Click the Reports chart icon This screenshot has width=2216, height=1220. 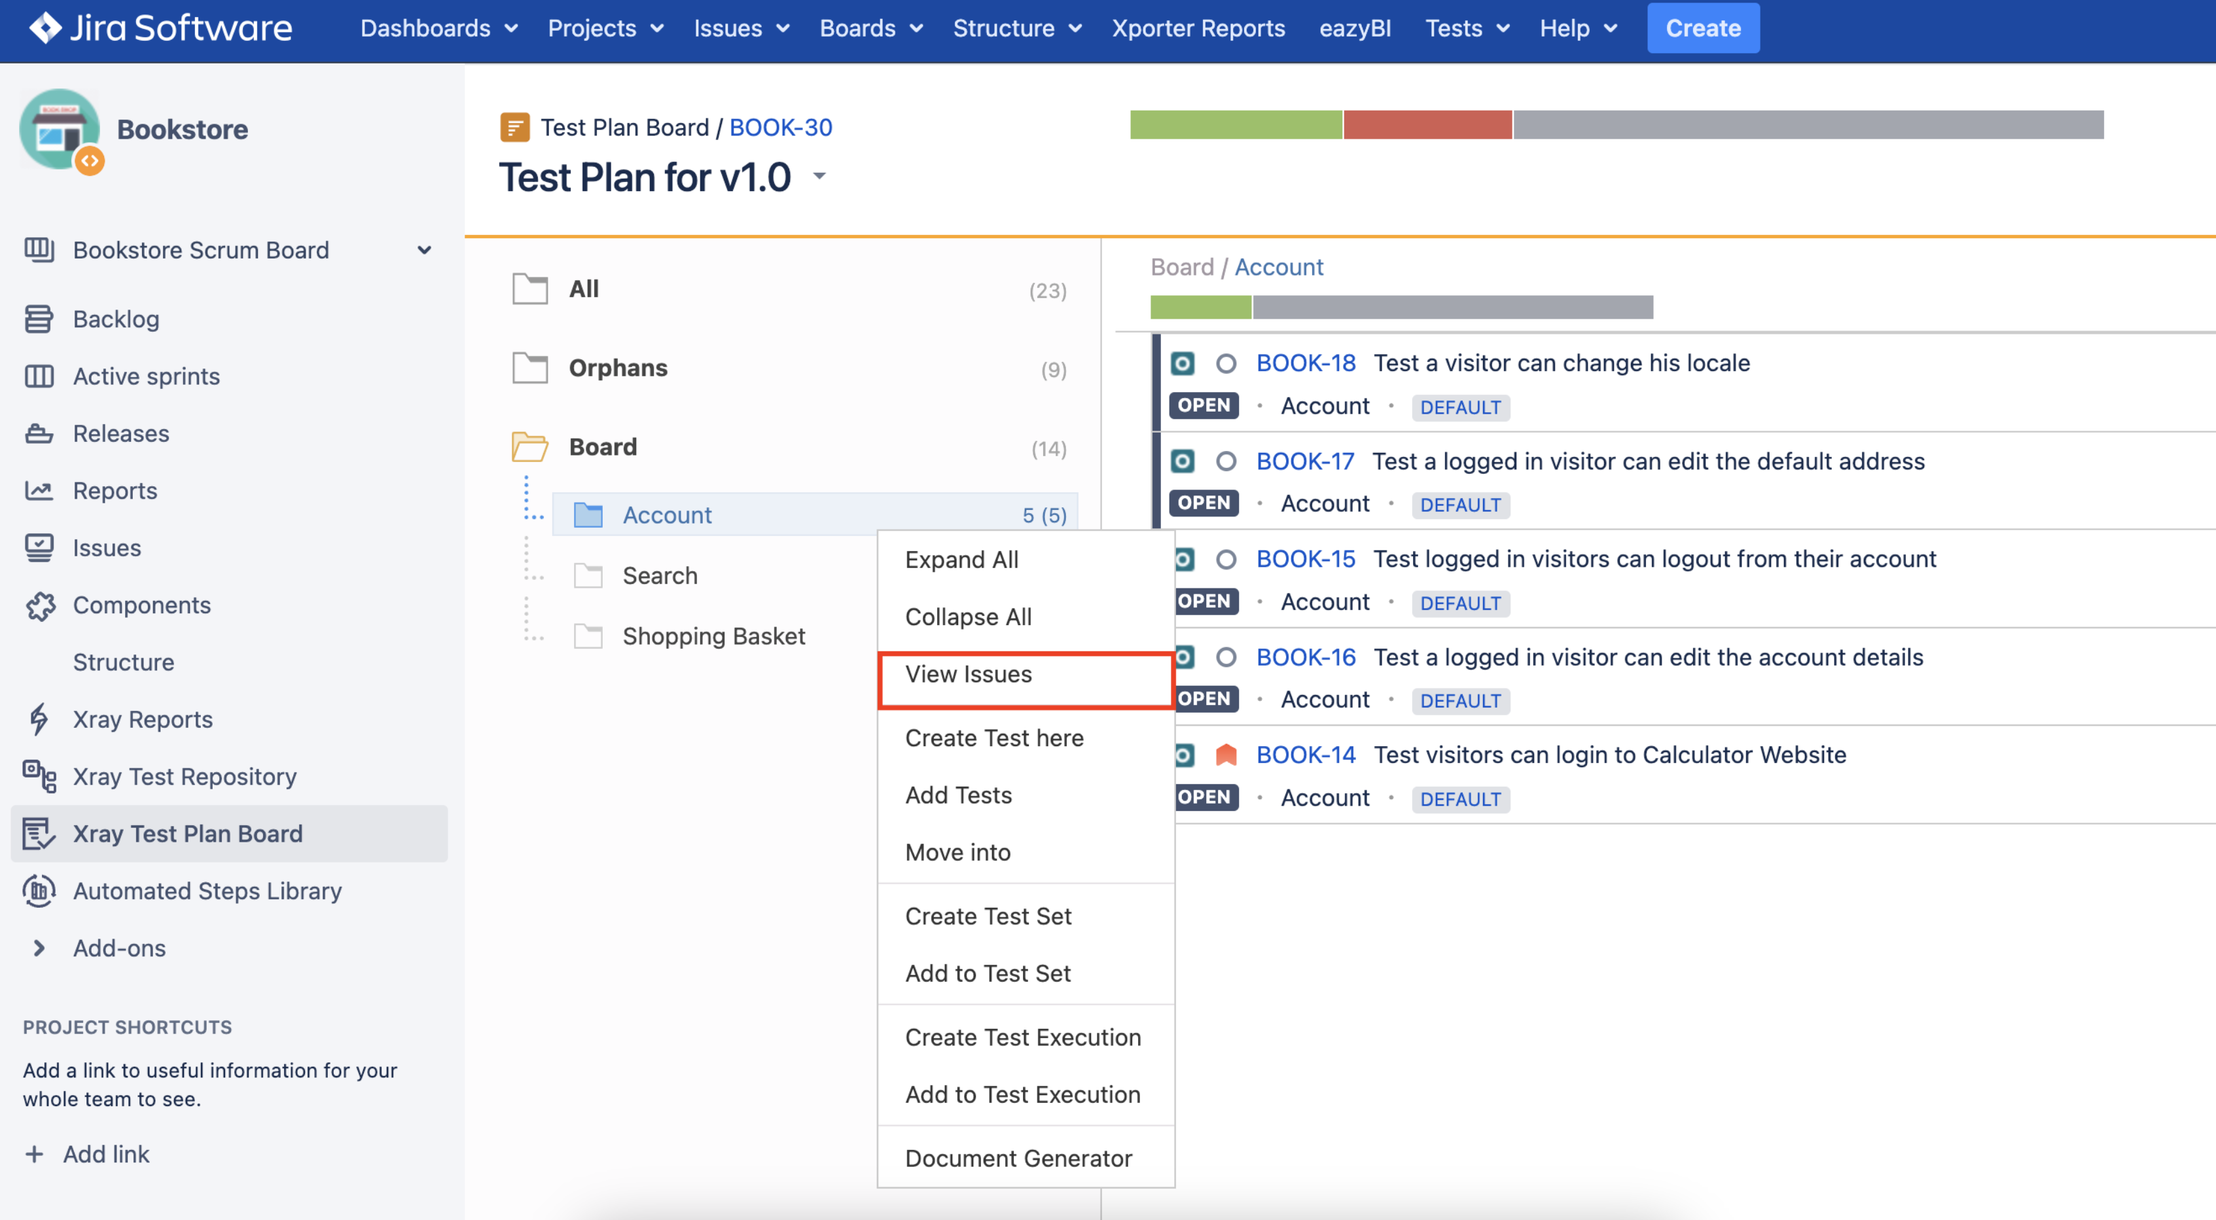(39, 490)
